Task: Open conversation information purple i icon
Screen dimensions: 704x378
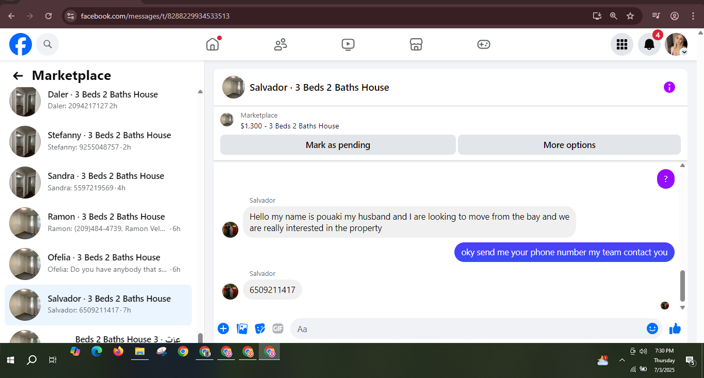Action: click(669, 87)
